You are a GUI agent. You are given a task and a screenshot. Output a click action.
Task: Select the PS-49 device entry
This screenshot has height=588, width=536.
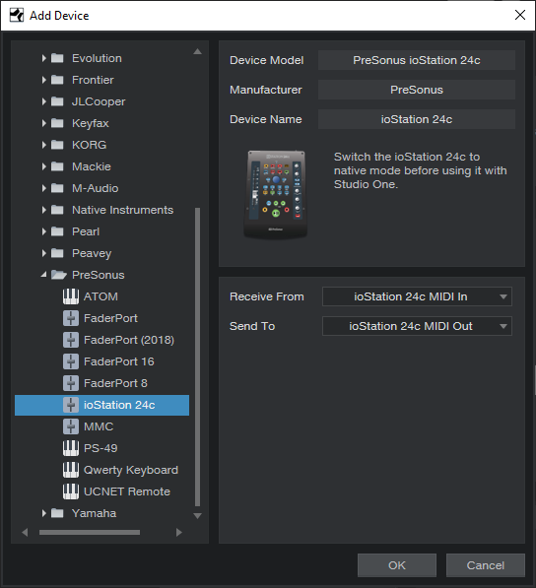click(101, 448)
